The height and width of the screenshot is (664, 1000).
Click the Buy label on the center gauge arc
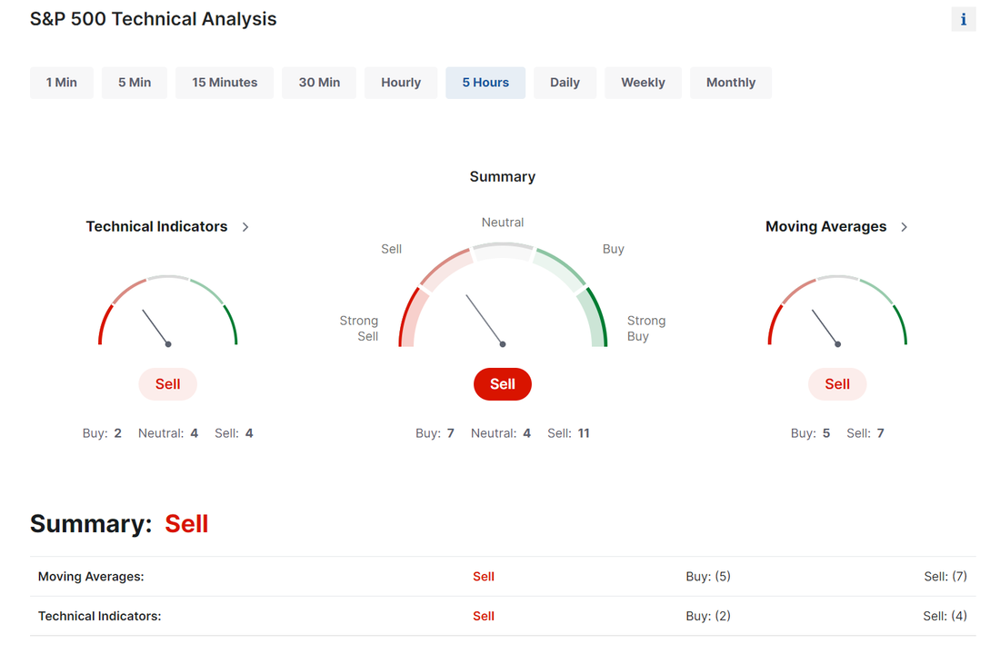[x=614, y=249]
